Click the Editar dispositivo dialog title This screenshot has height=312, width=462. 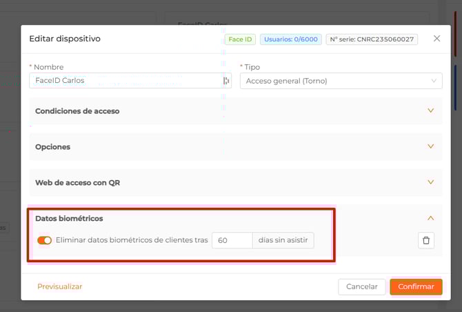65,39
